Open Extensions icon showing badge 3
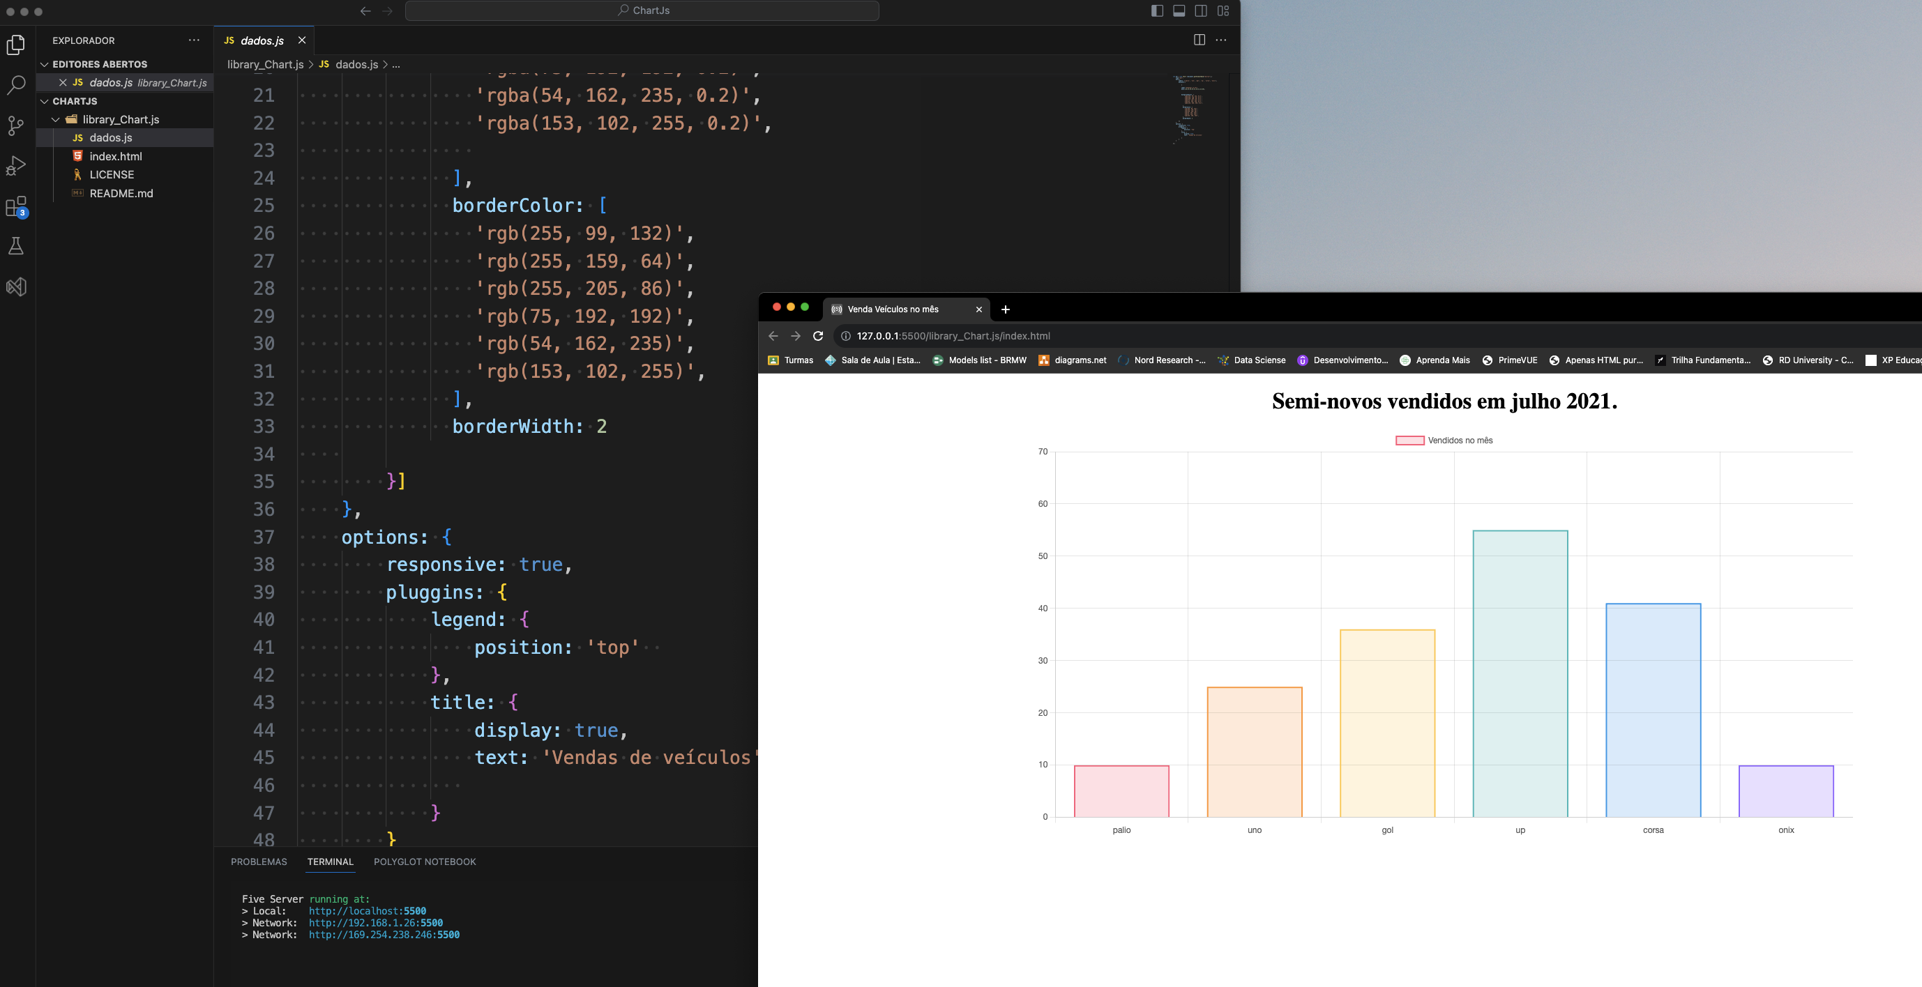1922x987 pixels. click(15, 206)
